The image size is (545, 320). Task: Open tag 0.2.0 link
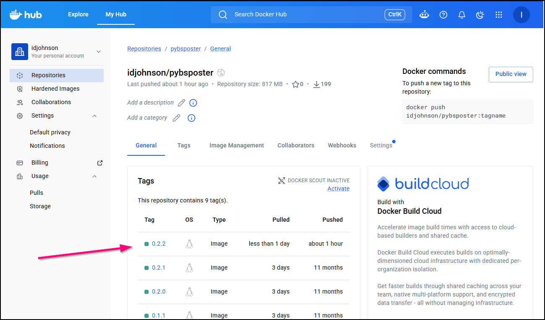pyautogui.click(x=159, y=291)
